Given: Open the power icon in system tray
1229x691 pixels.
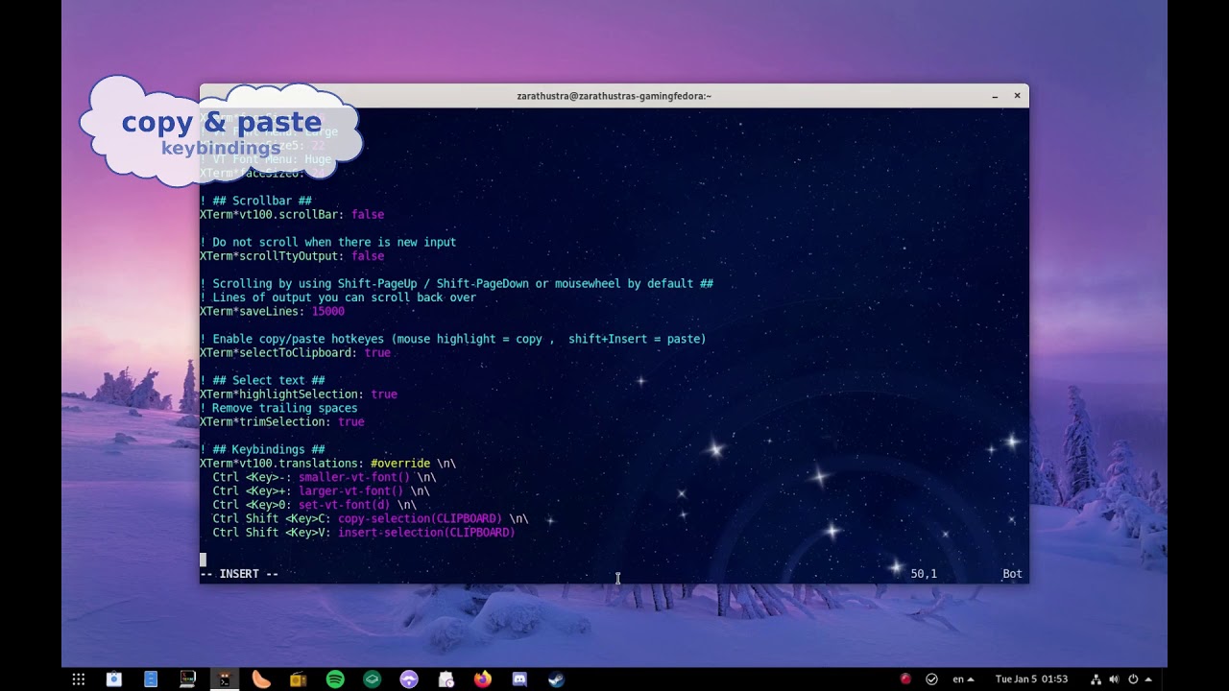Looking at the screenshot, I should 1133,679.
